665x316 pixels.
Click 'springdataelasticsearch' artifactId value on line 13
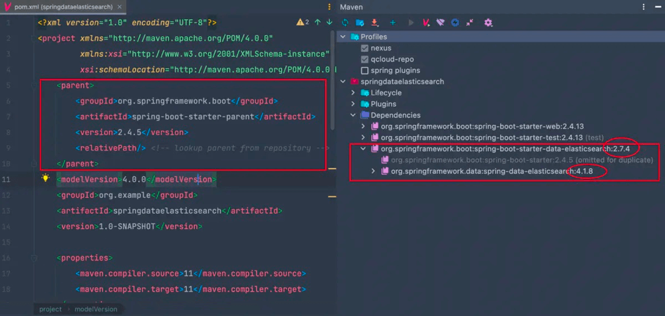[x=166, y=210]
